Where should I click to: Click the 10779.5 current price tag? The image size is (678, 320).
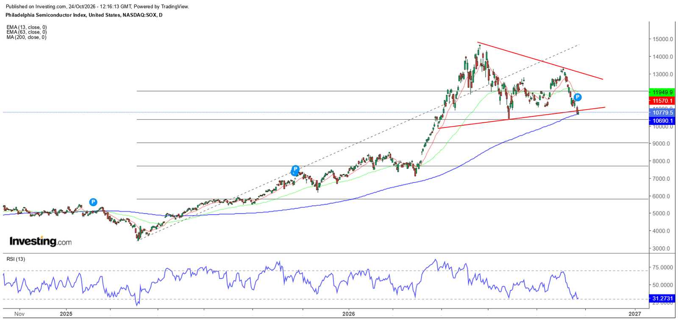(662, 113)
